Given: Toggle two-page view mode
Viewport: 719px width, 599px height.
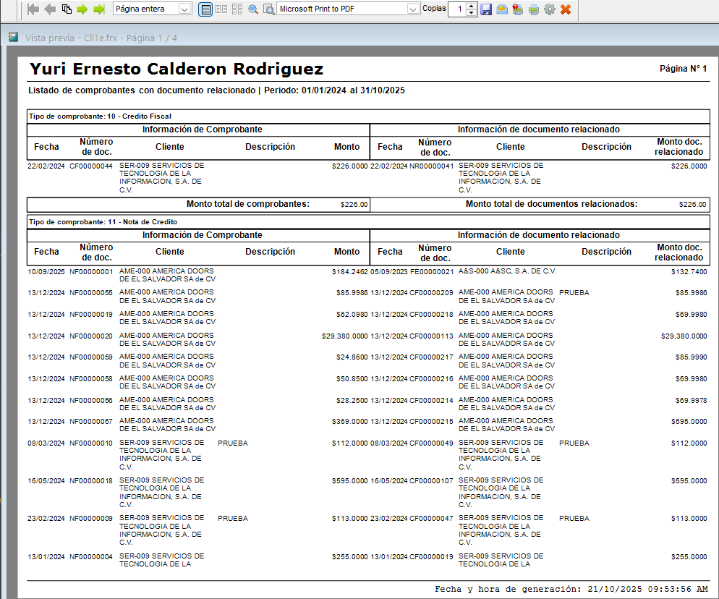Looking at the screenshot, I should tap(221, 9).
